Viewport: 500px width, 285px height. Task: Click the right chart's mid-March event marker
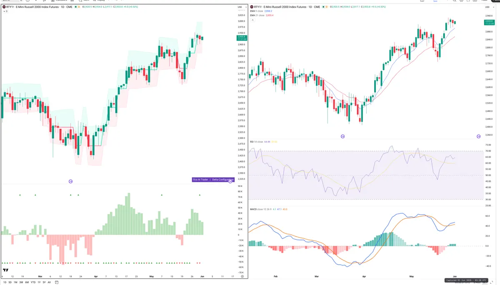(x=343, y=136)
